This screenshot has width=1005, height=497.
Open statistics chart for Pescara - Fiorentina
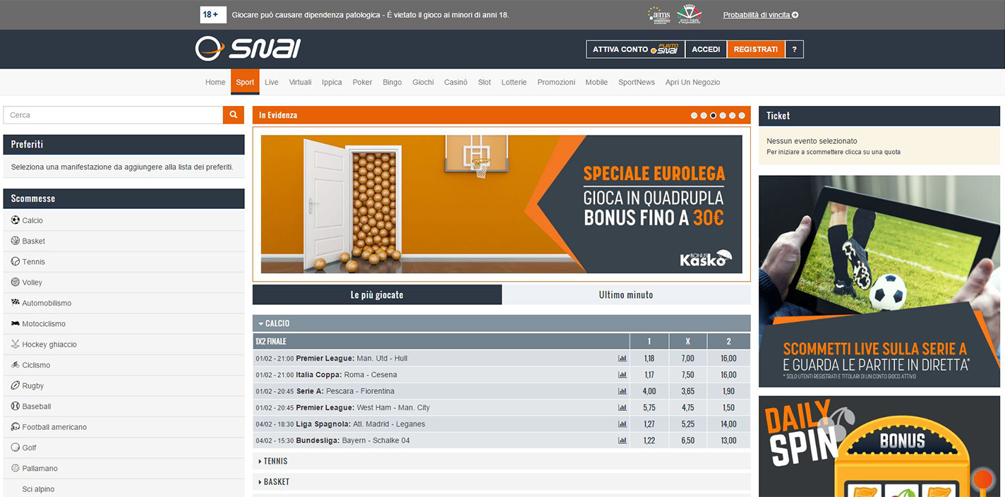pos(622,391)
